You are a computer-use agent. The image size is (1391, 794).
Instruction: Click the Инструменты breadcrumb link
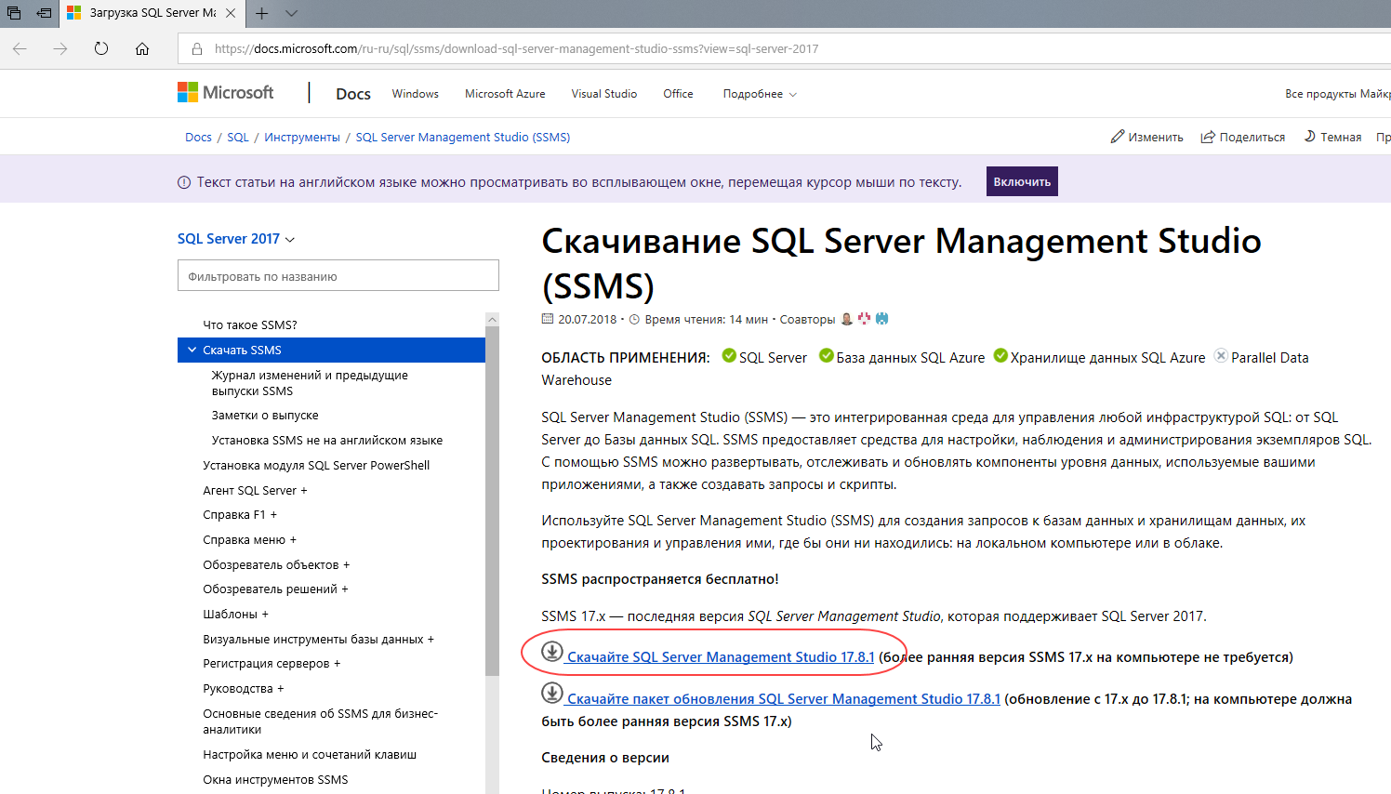302,137
